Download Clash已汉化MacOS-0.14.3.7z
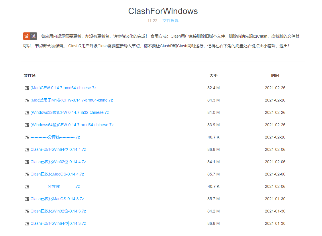The height and width of the screenshot is (236, 322). [x=57, y=199]
